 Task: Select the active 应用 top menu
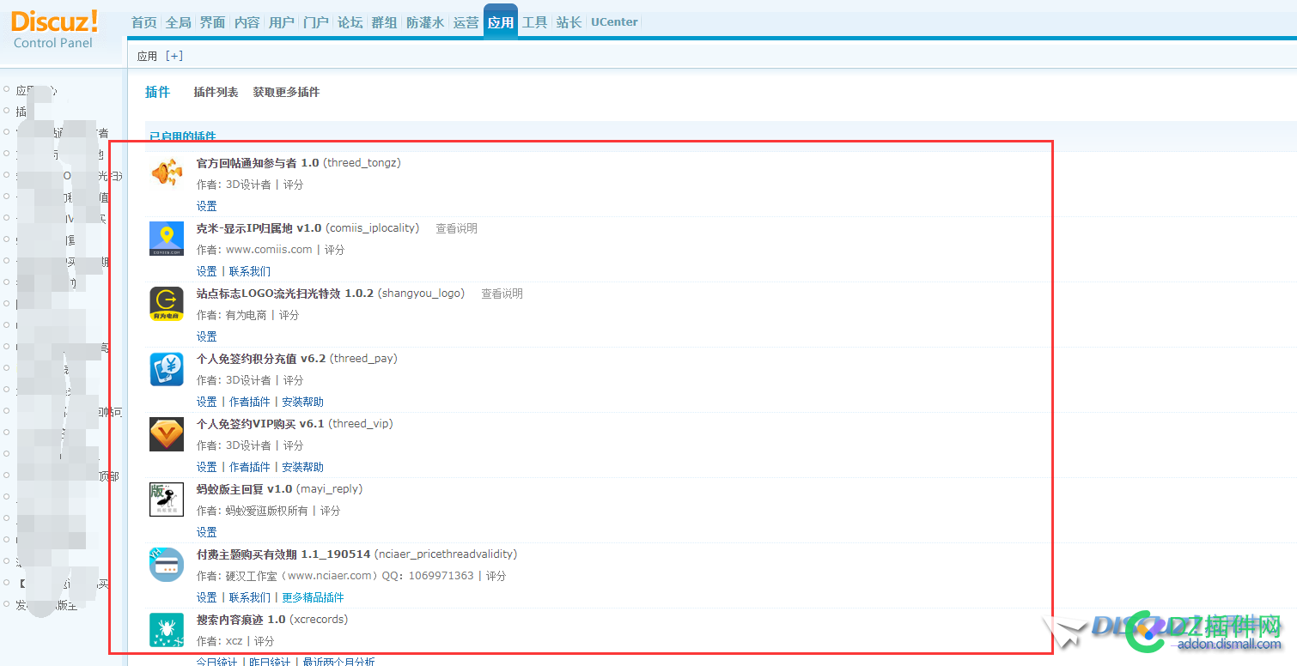[500, 22]
